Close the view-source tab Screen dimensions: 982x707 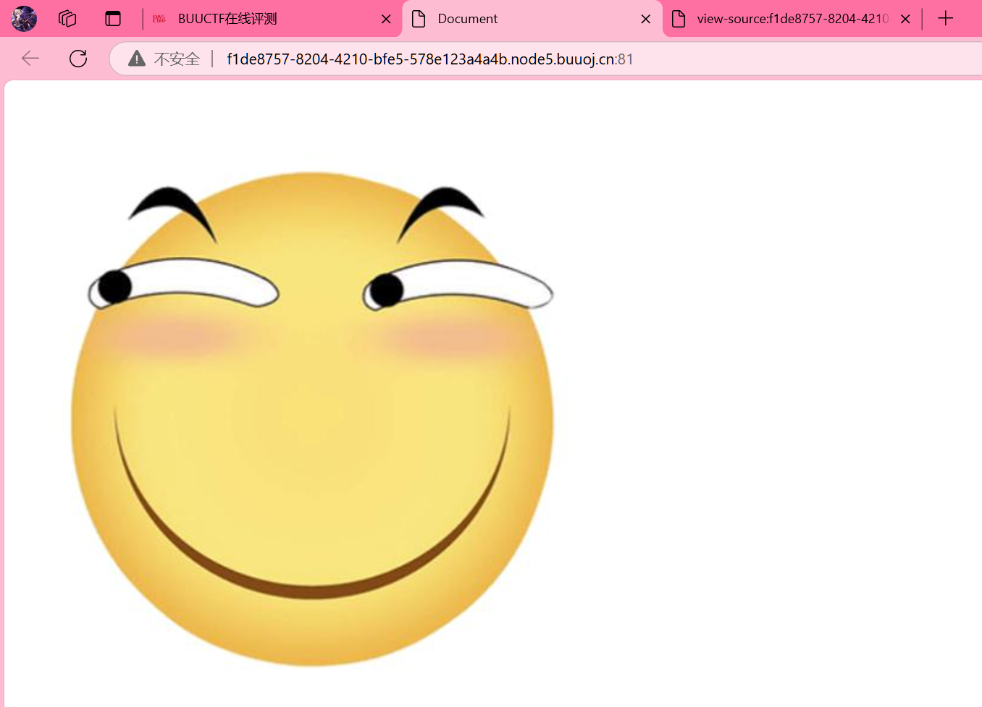[x=905, y=19]
